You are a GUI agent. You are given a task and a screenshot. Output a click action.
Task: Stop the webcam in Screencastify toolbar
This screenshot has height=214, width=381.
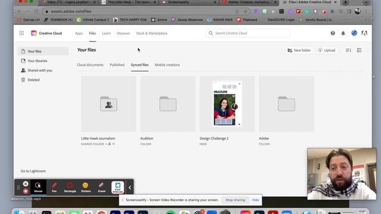[x=118, y=187]
